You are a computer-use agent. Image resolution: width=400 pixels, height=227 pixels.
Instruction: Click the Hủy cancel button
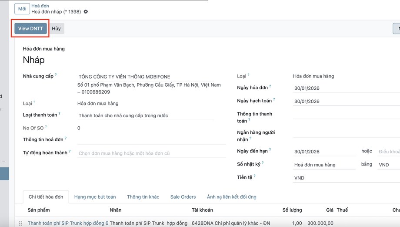tap(56, 28)
